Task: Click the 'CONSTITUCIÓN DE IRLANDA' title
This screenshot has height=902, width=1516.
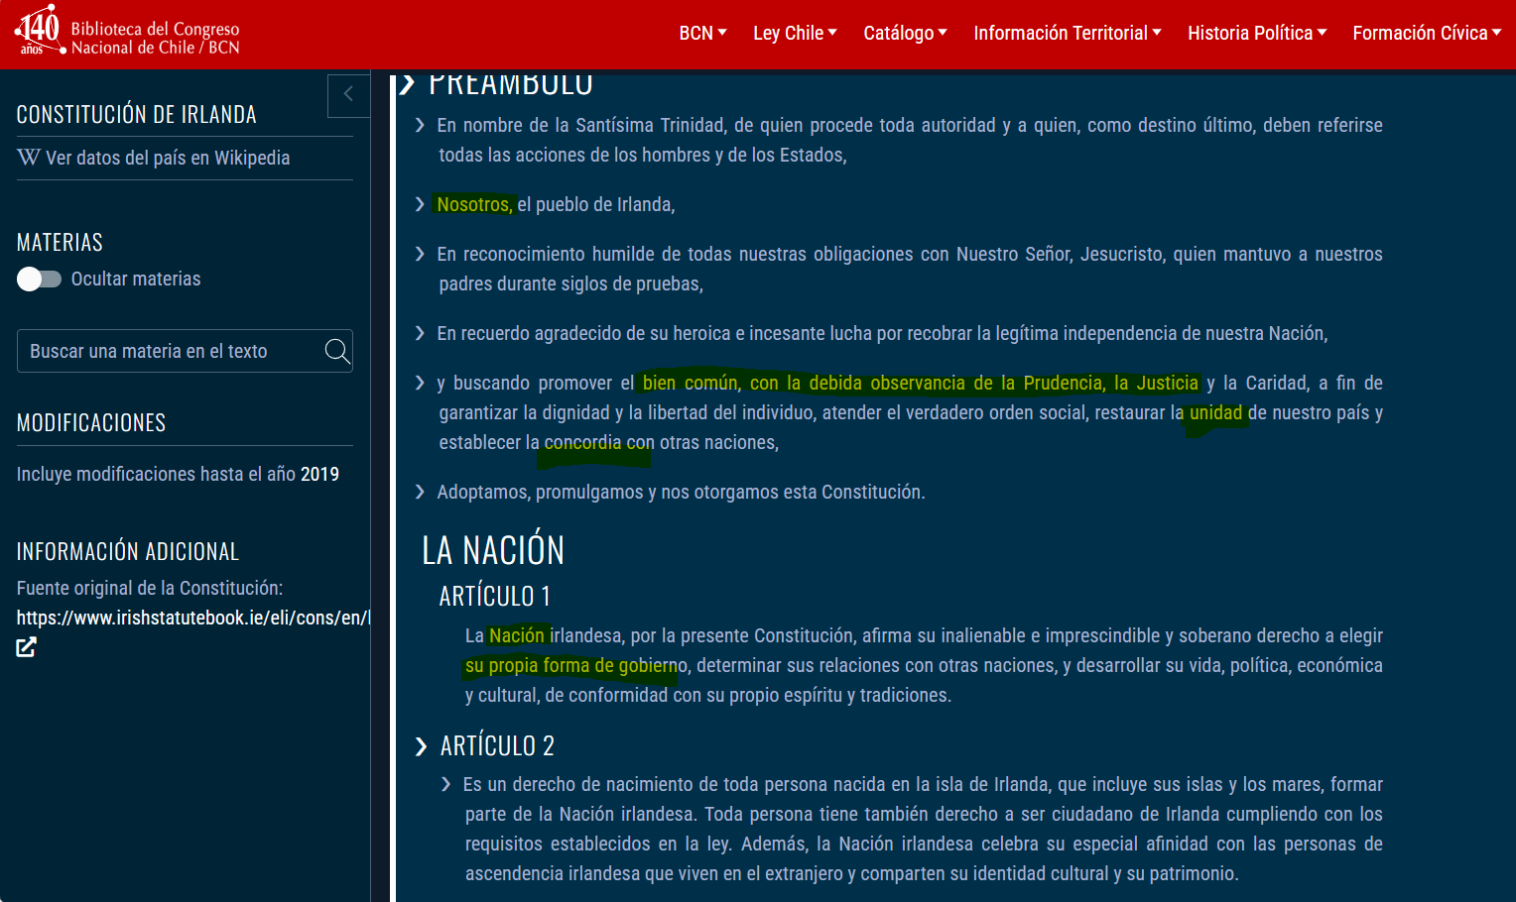Action: point(137,115)
